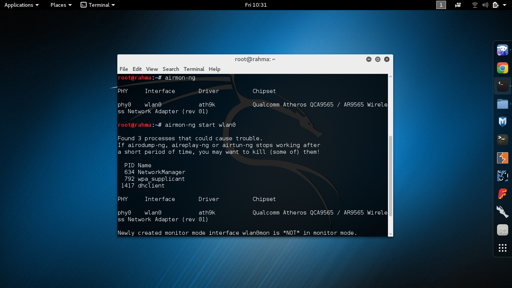Open the Wi-Fi network indicator in top bar
The height and width of the screenshot is (288, 512).
(x=475, y=5)
